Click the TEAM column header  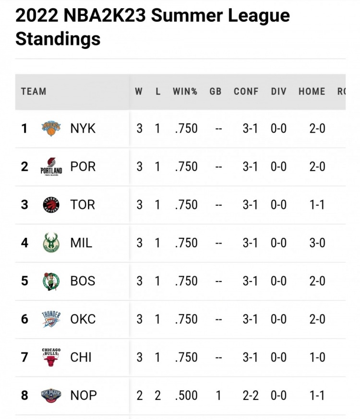(x=34, y=91)
